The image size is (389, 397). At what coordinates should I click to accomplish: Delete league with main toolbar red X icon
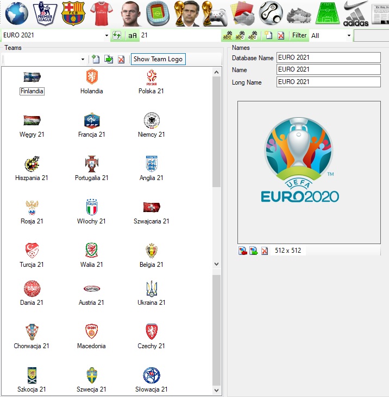coord(281,35)
